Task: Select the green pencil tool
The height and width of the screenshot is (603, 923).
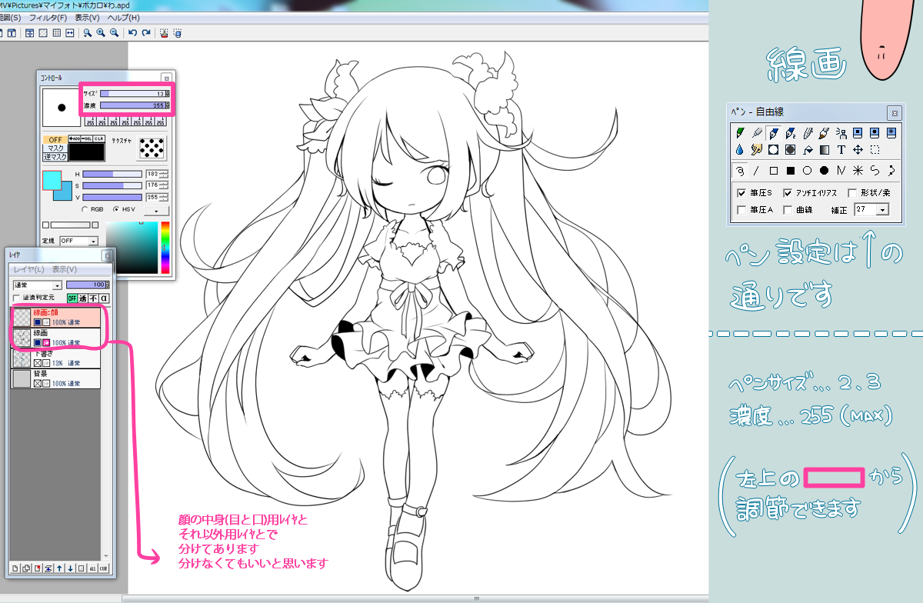Action: (x=740, y=132)
